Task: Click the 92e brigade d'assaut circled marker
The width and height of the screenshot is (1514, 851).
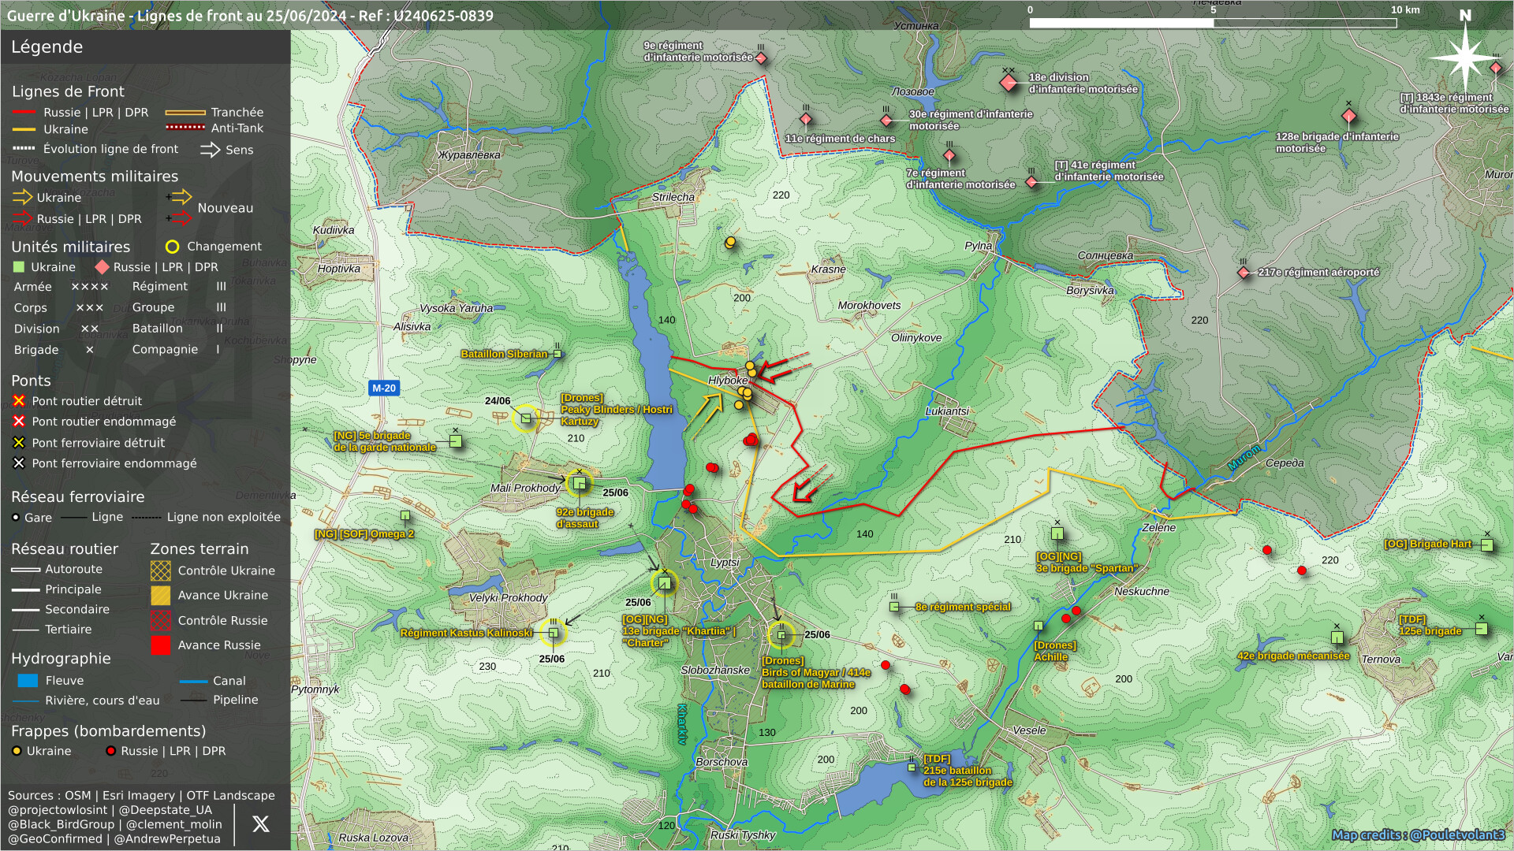Action: coord(580,482)
